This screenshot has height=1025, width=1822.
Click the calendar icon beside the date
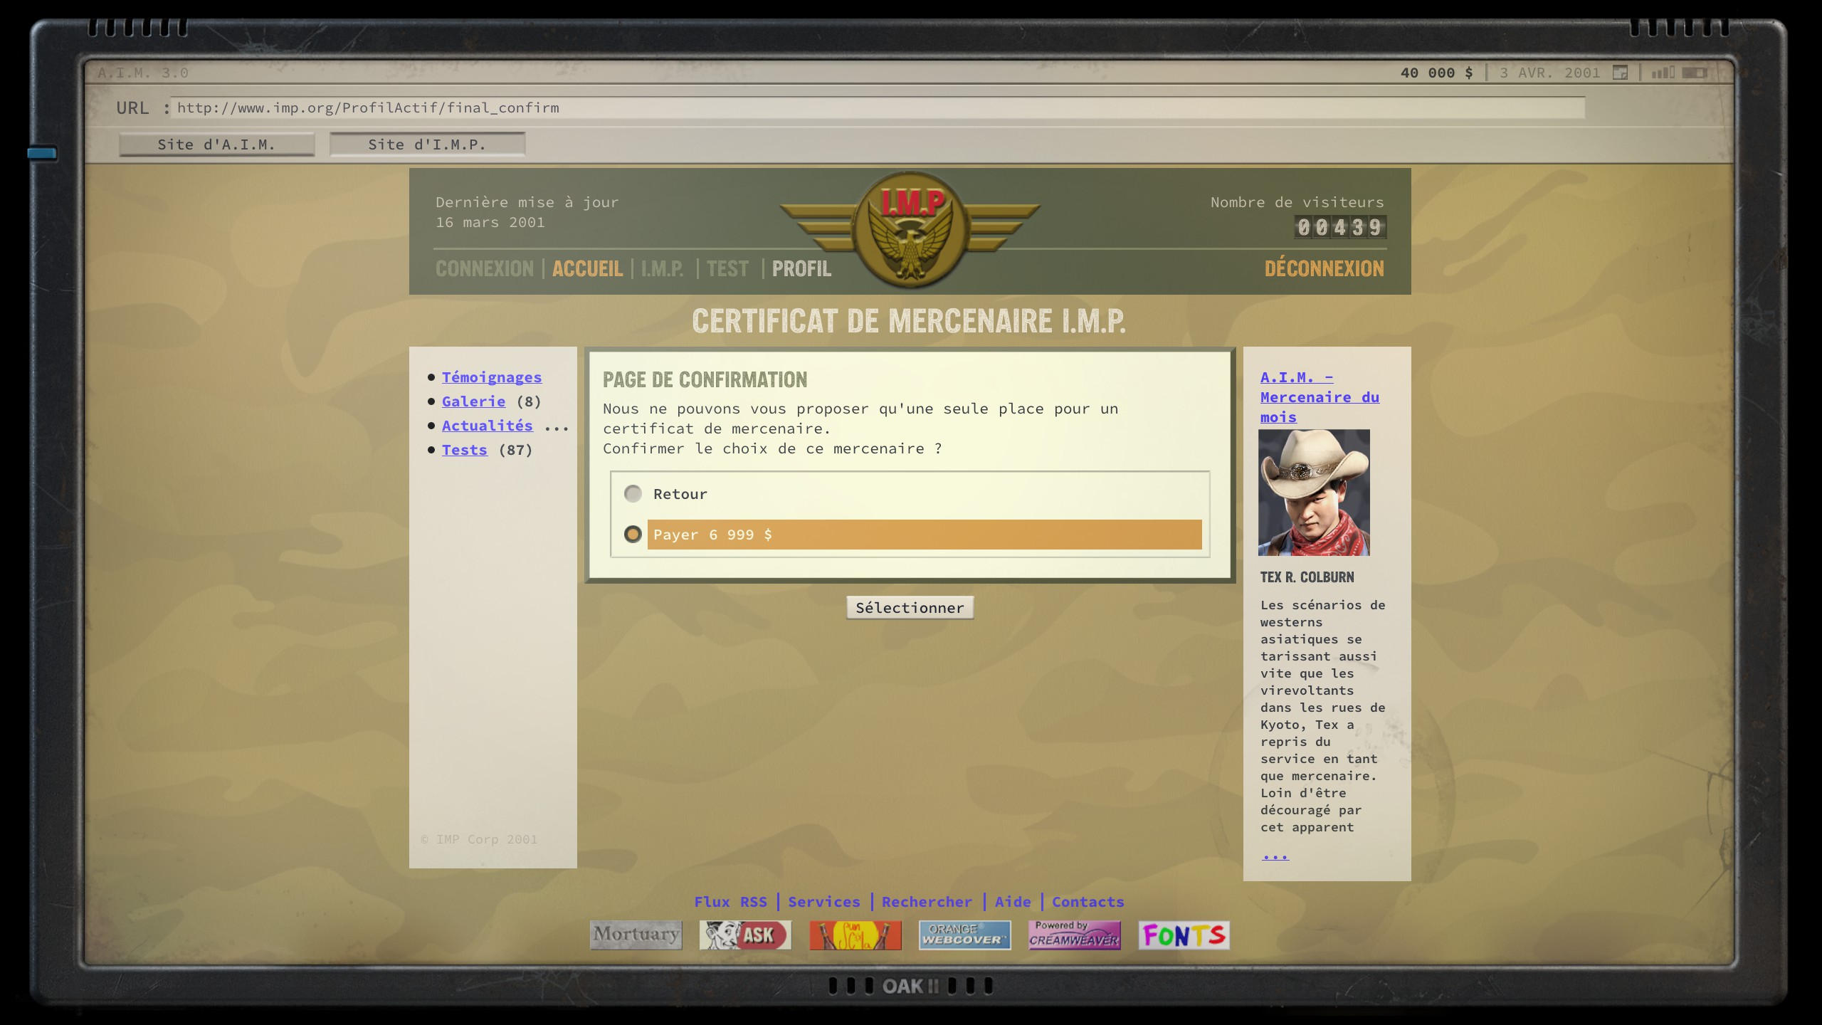point(1620,73)
